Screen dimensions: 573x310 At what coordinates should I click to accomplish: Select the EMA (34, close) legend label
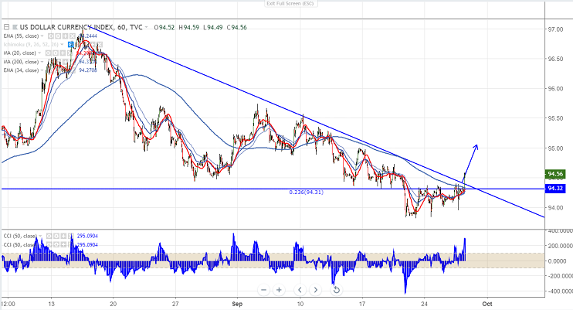[21, 70]
